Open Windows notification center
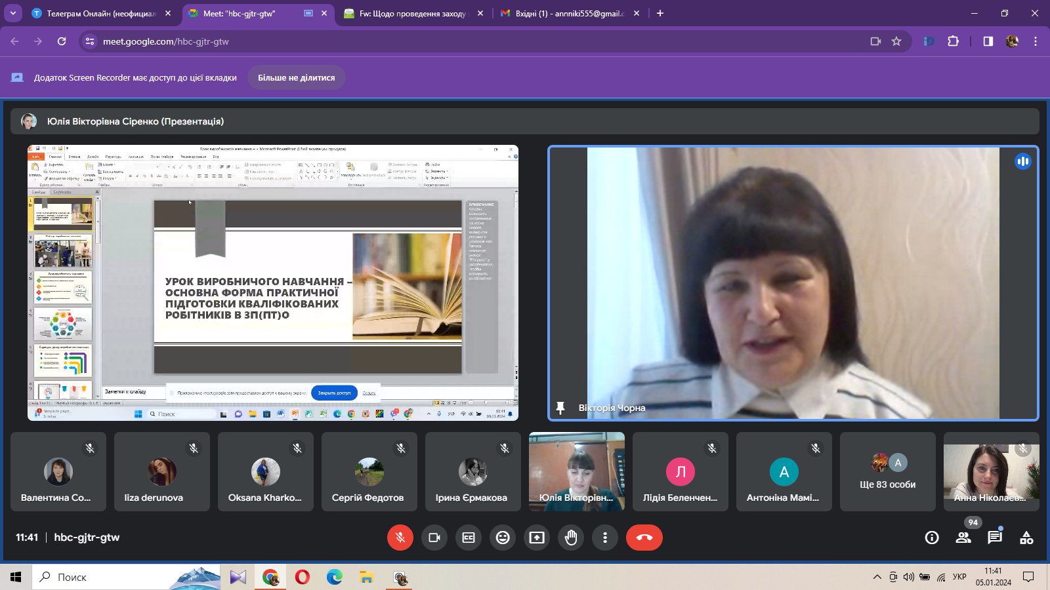 tap(1028, 577)
